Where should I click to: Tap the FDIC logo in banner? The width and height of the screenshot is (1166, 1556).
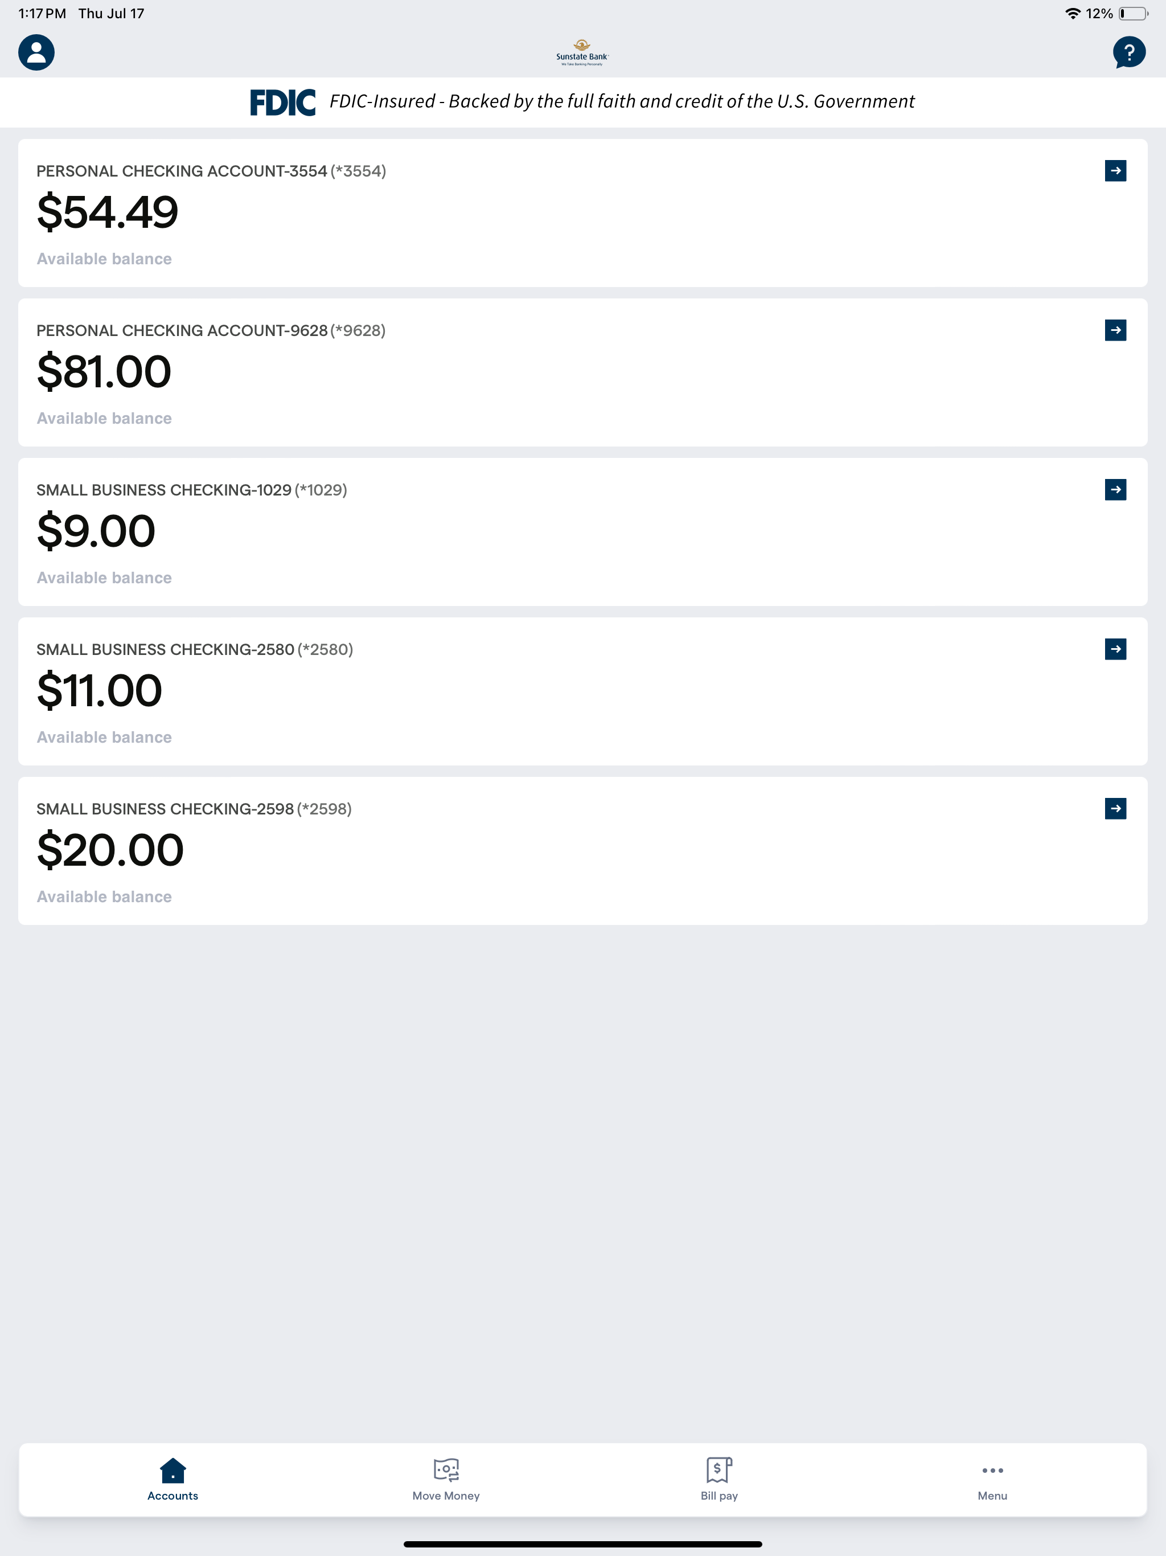pos(283,103)
